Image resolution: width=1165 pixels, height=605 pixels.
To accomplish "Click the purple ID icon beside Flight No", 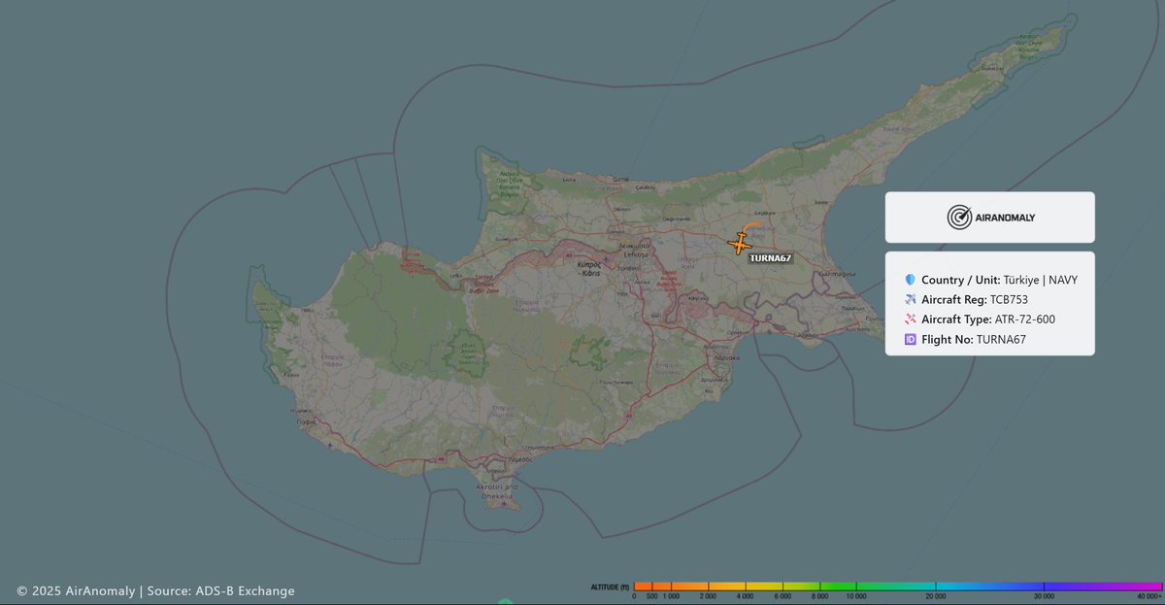I will pos(910,339).
